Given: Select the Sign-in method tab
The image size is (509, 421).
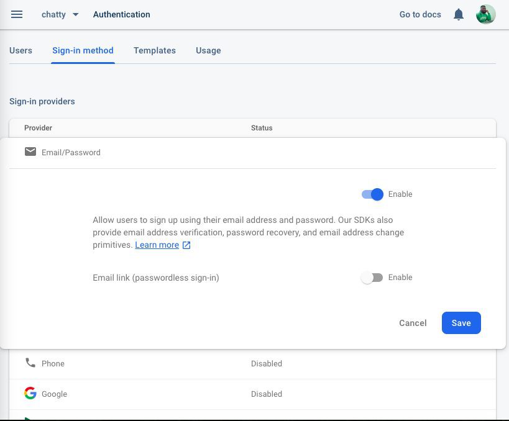Looking at the screenshot, I should coord(83,50).
